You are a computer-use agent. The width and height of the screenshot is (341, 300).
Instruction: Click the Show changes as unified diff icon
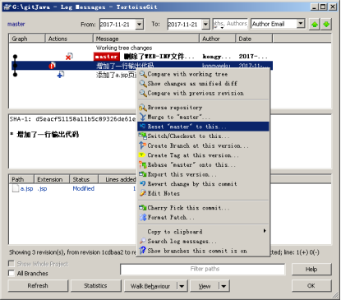(x=143, y=84)
